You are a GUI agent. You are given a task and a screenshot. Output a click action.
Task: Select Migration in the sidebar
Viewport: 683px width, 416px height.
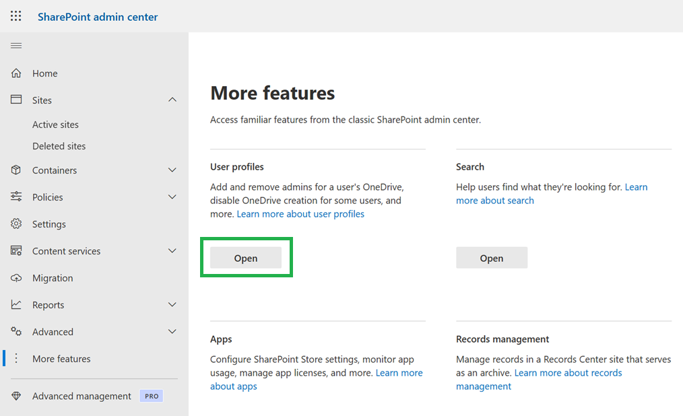coord(53,278)
